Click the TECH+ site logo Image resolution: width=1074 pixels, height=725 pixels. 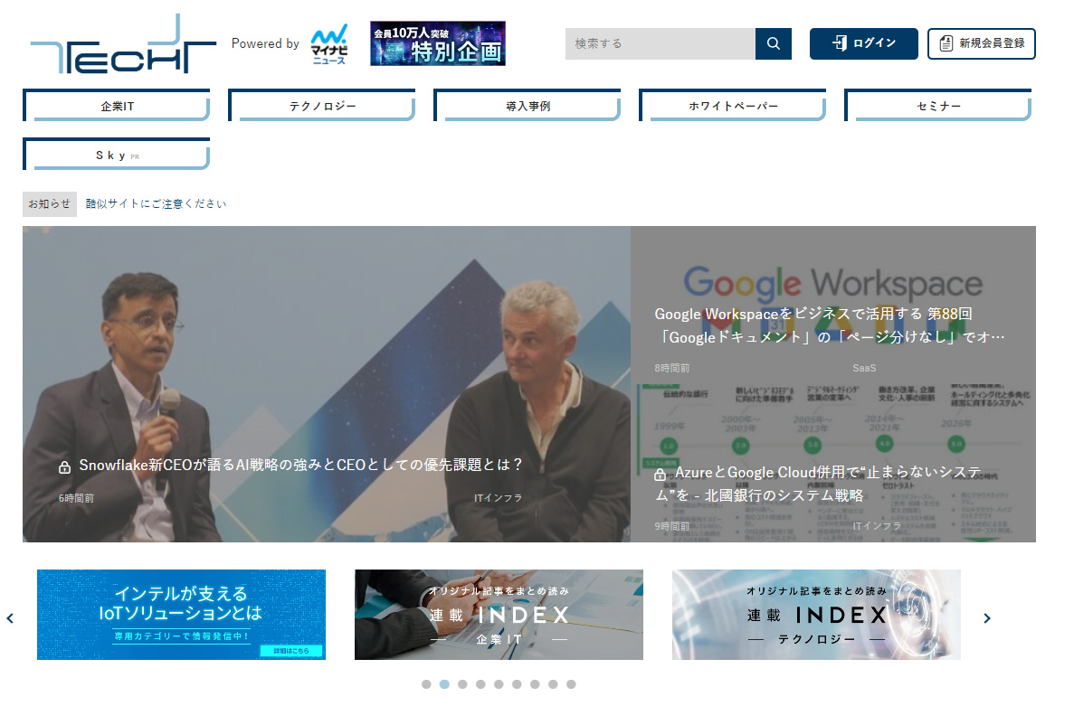tap(123, 43)
